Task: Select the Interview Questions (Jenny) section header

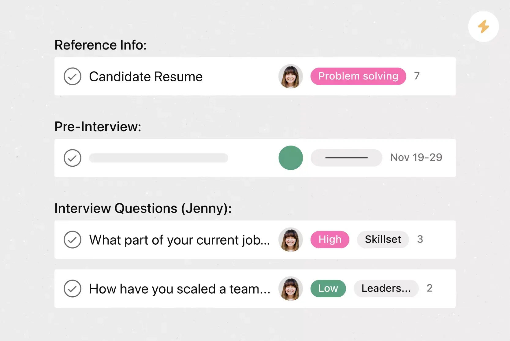Action: 143,209
